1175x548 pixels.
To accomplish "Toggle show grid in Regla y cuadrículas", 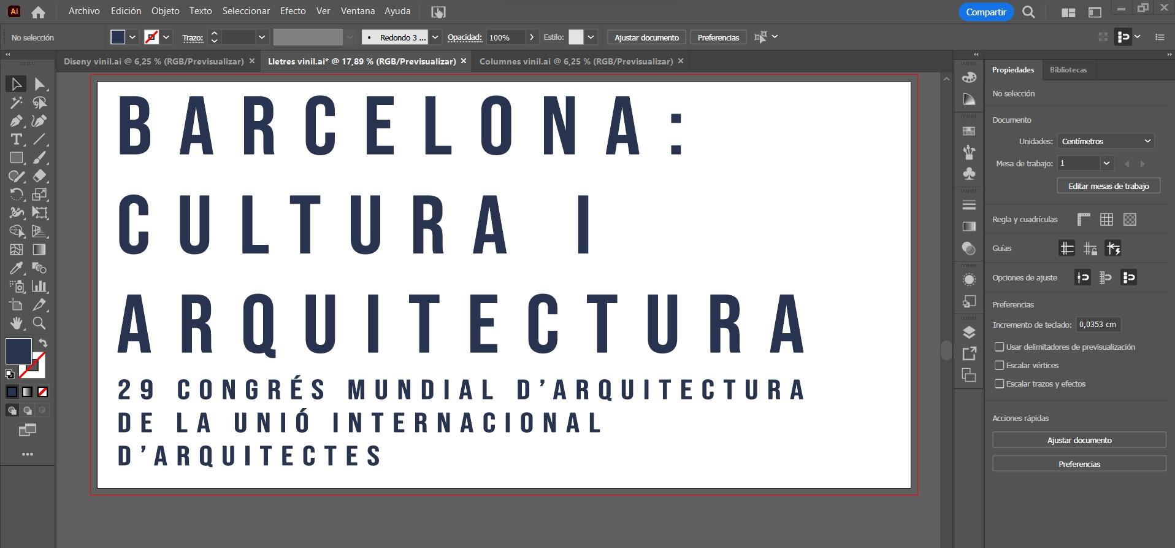I will 1106,219.
